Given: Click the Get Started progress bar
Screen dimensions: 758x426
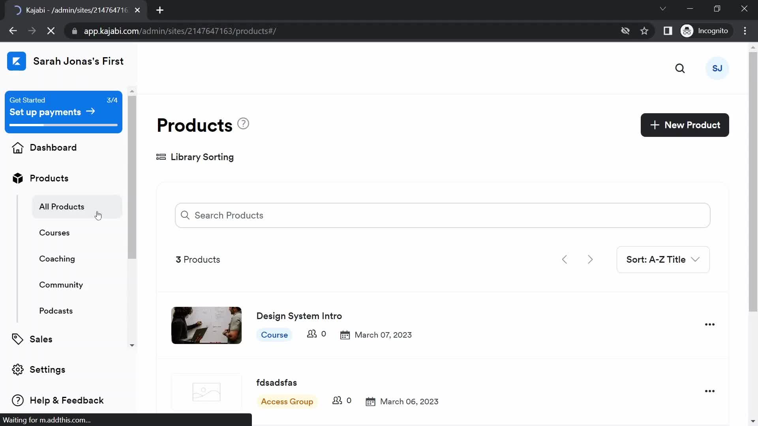Looking at the screenshot, I should (x=64, y=125).
